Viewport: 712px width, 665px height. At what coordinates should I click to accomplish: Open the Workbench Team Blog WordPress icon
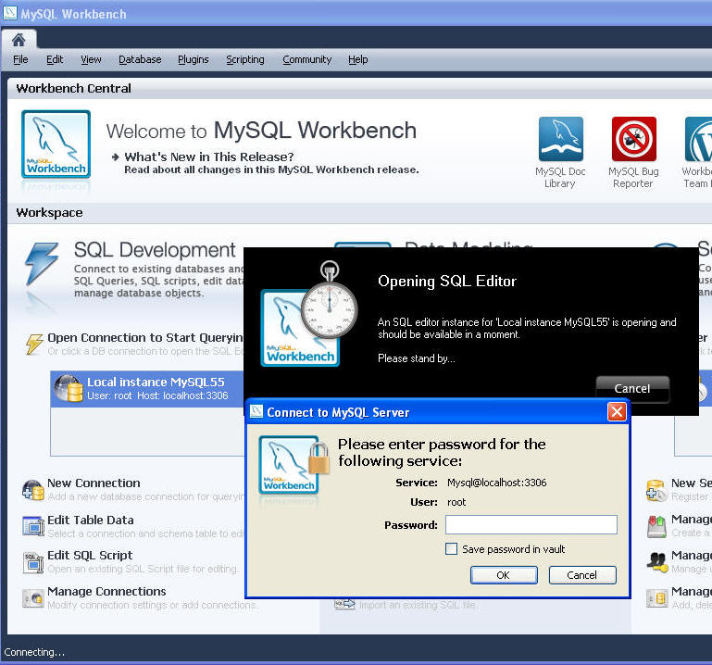point(699,139)
